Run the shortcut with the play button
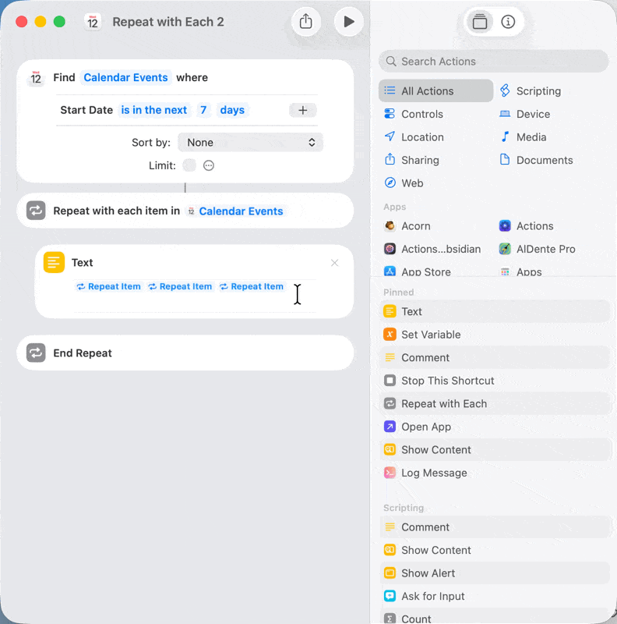The width and height of the screenshot is (617, 624). click(x=349, y=22)
